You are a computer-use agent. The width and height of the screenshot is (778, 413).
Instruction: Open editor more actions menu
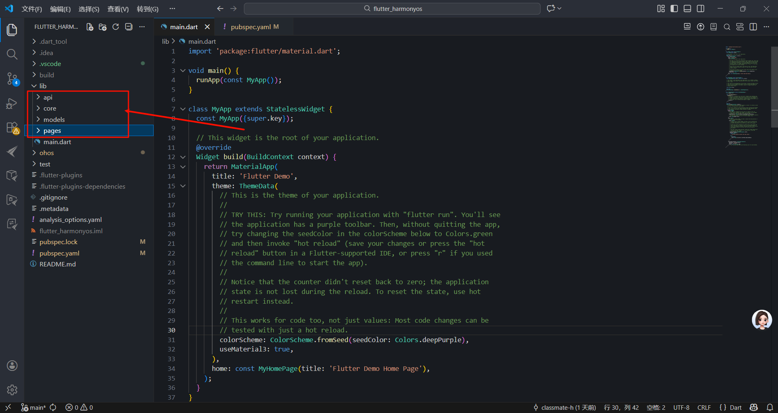tap(766, 27)
